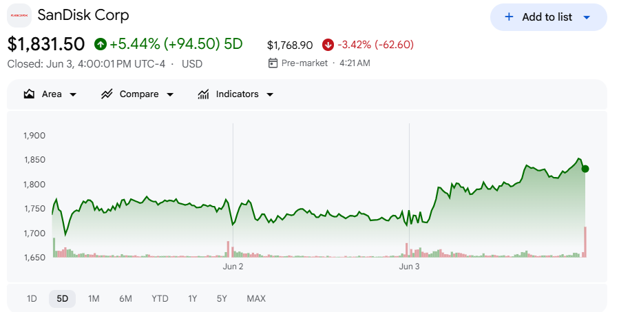This screenshot has height=312, width=619.
Task: Click the -3.42% (-62.60) change text
Action: tap(376, 45)
